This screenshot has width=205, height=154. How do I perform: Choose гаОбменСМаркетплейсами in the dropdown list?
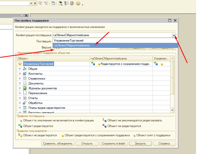click(116, 45)
